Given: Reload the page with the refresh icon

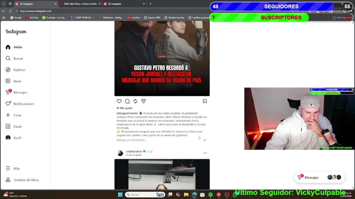Looking at the screenshot, I should [10, 11].
